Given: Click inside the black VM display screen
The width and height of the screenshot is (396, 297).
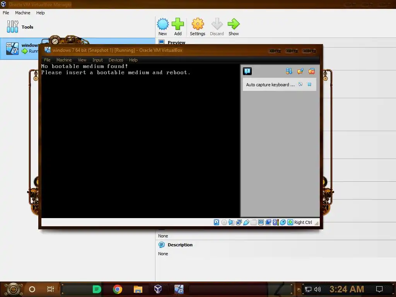Looking at the screenshot, I should pyautogui.click(x=140, y=140).
